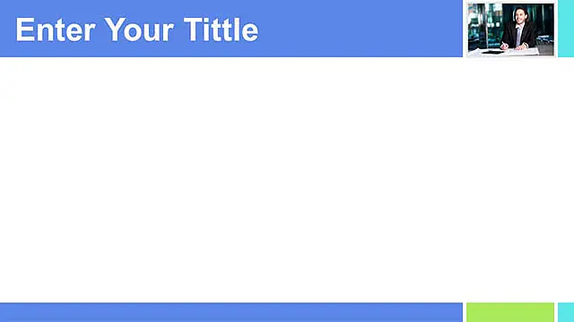Image resolution: width=574 pixels, height=322 pixels.
Task: Select the green block in the footer
Action: pyautogui.click(x=510, y=312)
